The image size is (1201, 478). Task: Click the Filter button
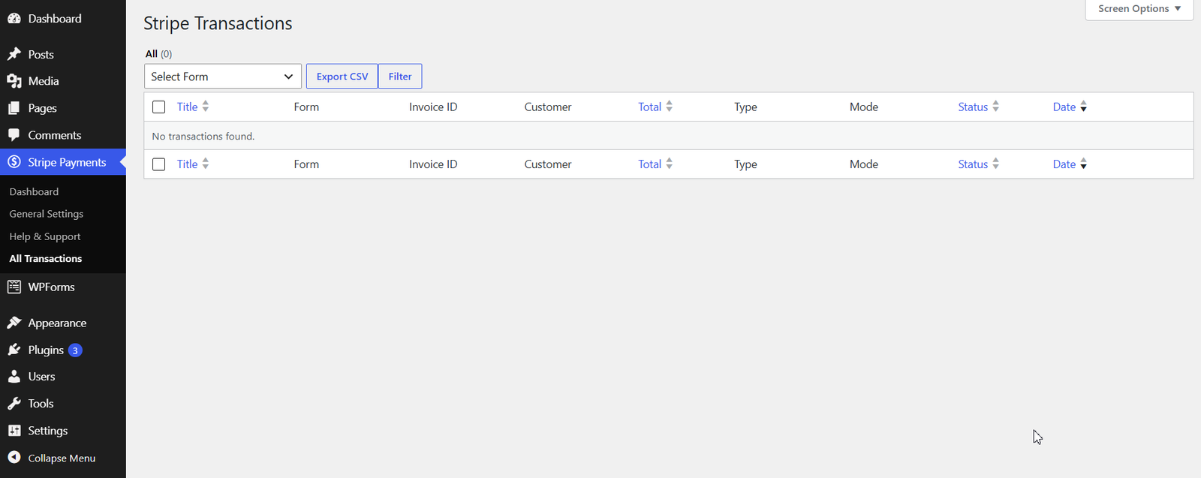tap(400, 77)
